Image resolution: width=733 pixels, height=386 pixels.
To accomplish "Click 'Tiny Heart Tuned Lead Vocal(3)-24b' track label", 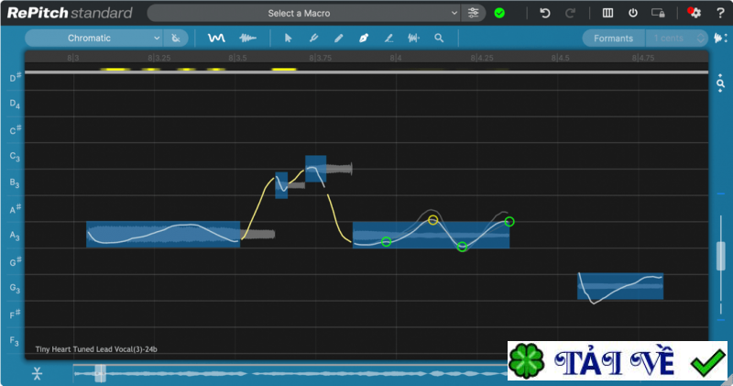I will (96, 349).
